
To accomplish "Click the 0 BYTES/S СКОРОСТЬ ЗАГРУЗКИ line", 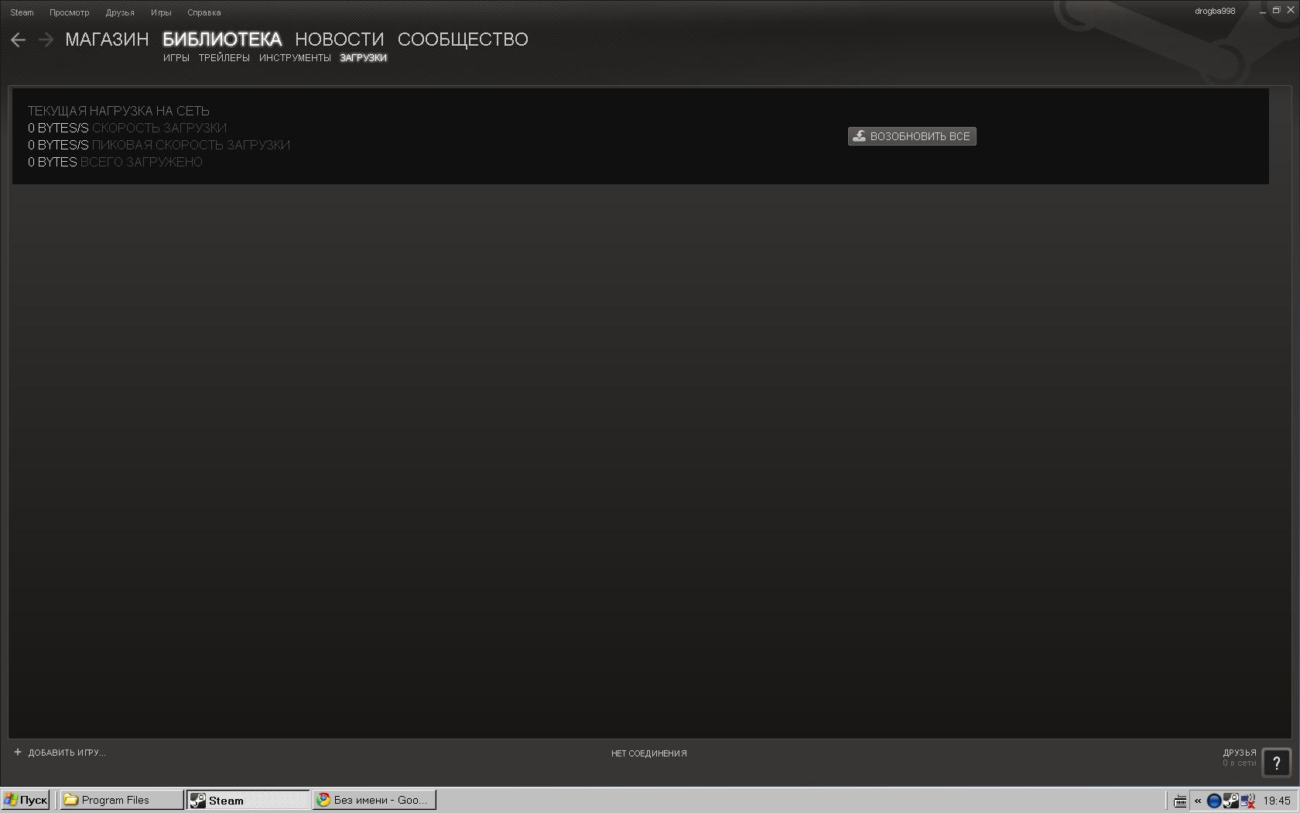I will pyautogui.click(x=128, y=128).
